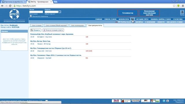Click the Товарищеские матчи heading
Screen dimensions: 185x104
point(51,48)
